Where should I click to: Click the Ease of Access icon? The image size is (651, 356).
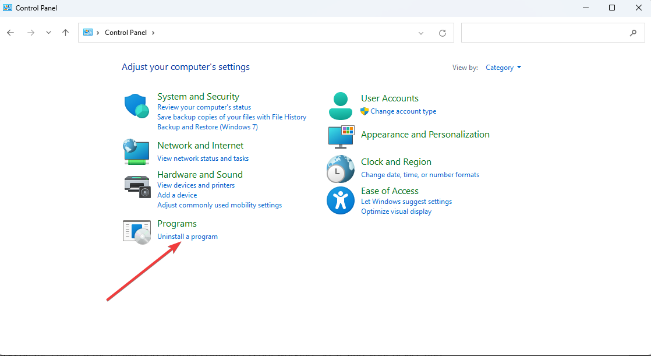[x=341, y=200]
